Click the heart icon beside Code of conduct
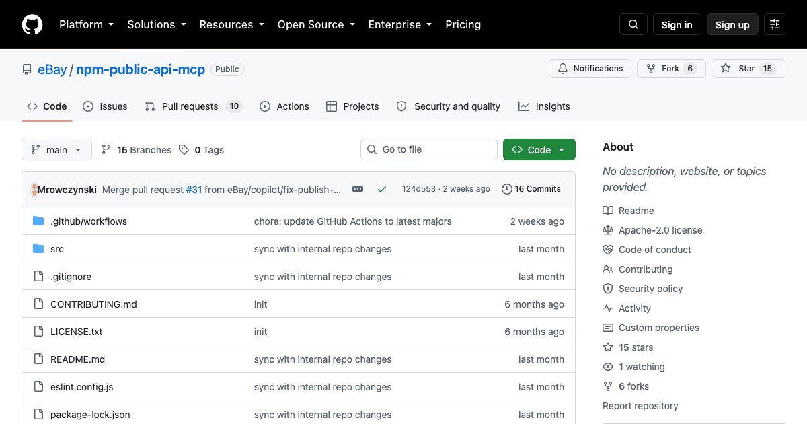 click(608, 250)
